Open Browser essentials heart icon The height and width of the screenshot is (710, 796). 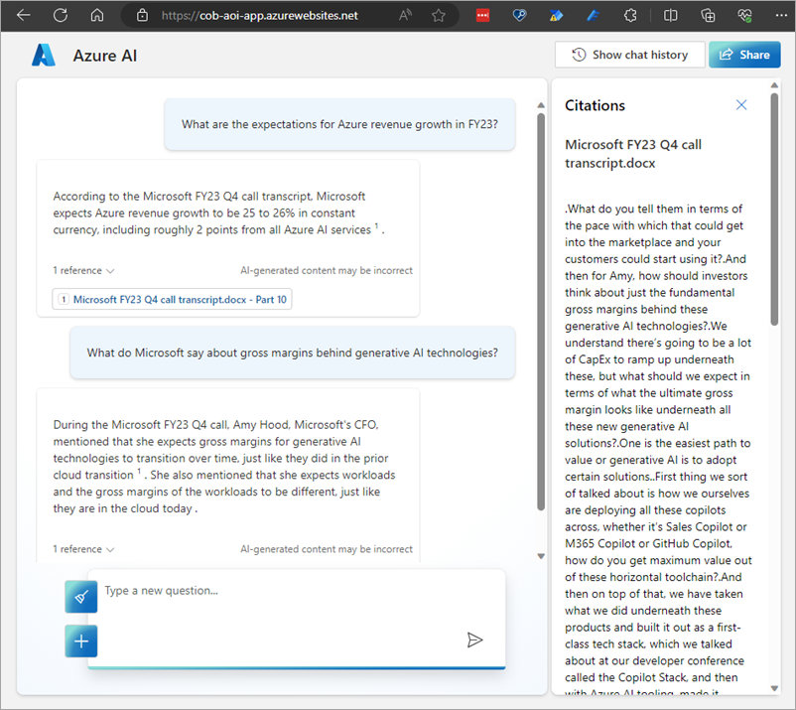(744, 15)
